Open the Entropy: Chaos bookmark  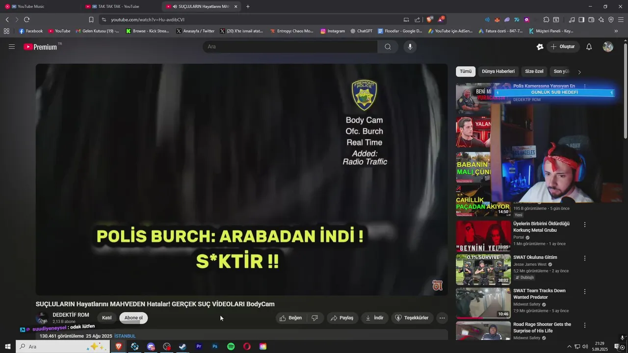tap(291, 31)
